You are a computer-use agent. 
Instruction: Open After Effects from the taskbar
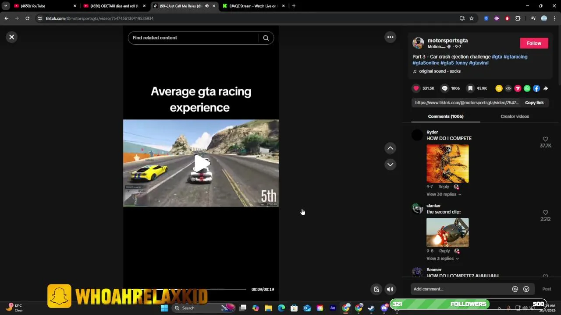(333, 308)
